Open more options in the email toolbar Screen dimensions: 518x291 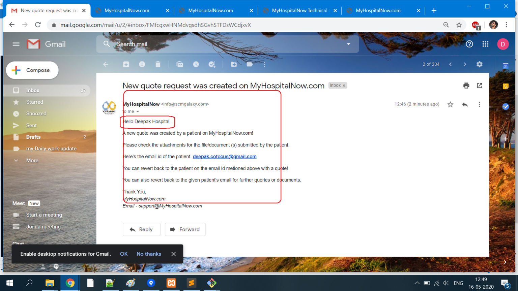tap(264, 64)
